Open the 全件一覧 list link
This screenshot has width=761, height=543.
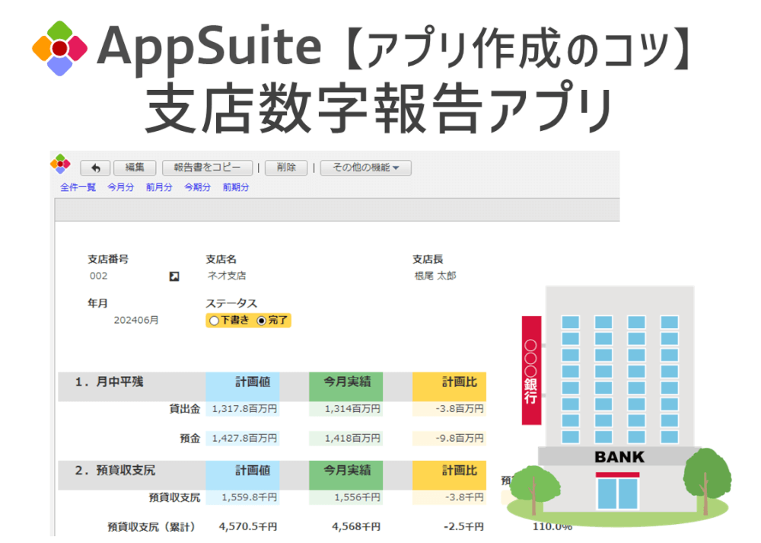click(x=78, y=187)
